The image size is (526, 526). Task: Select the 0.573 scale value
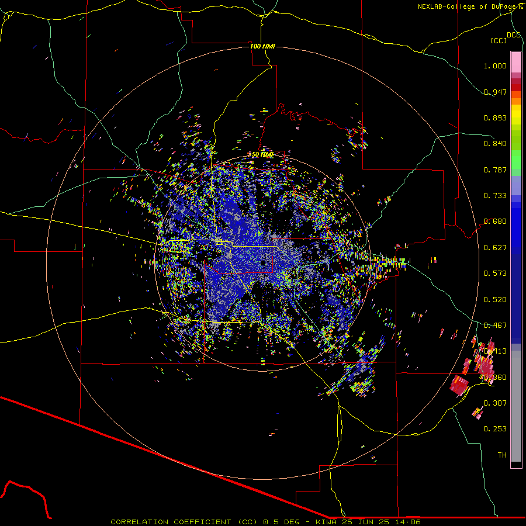[x=495, y=274]
